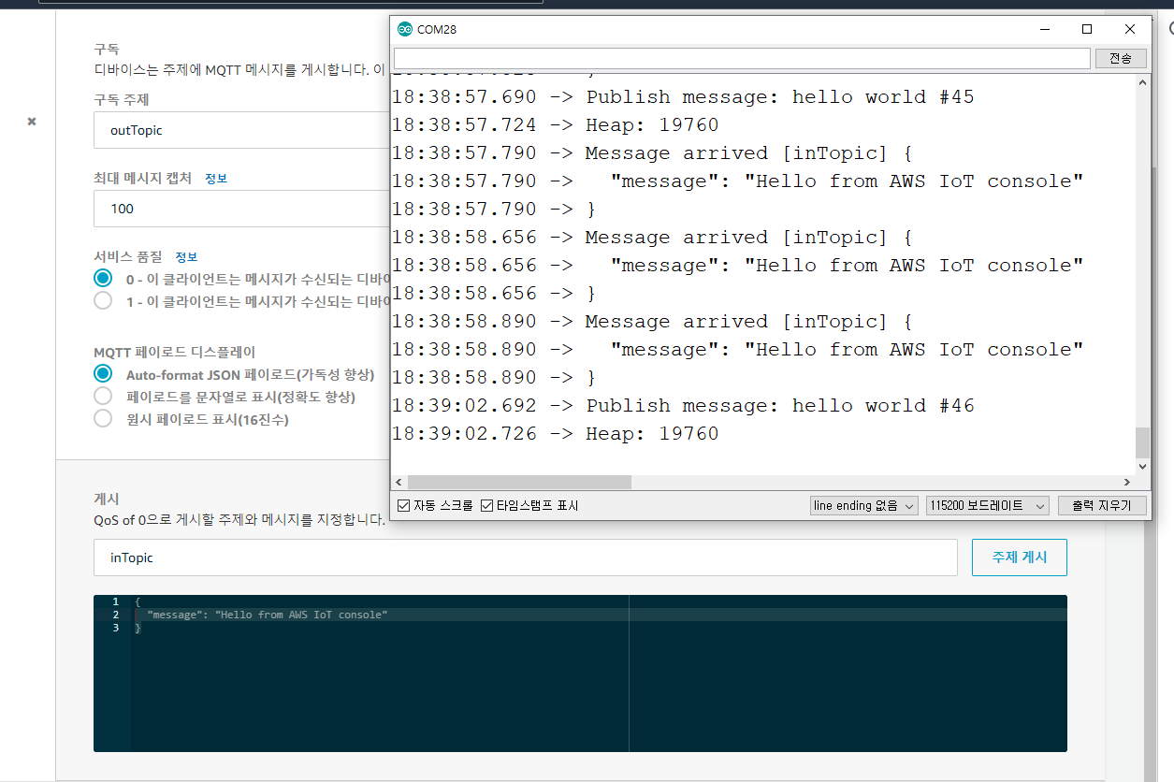
Task: Click the Heap: 19760 line at 18:39:02.726
Action: [556, 434]
